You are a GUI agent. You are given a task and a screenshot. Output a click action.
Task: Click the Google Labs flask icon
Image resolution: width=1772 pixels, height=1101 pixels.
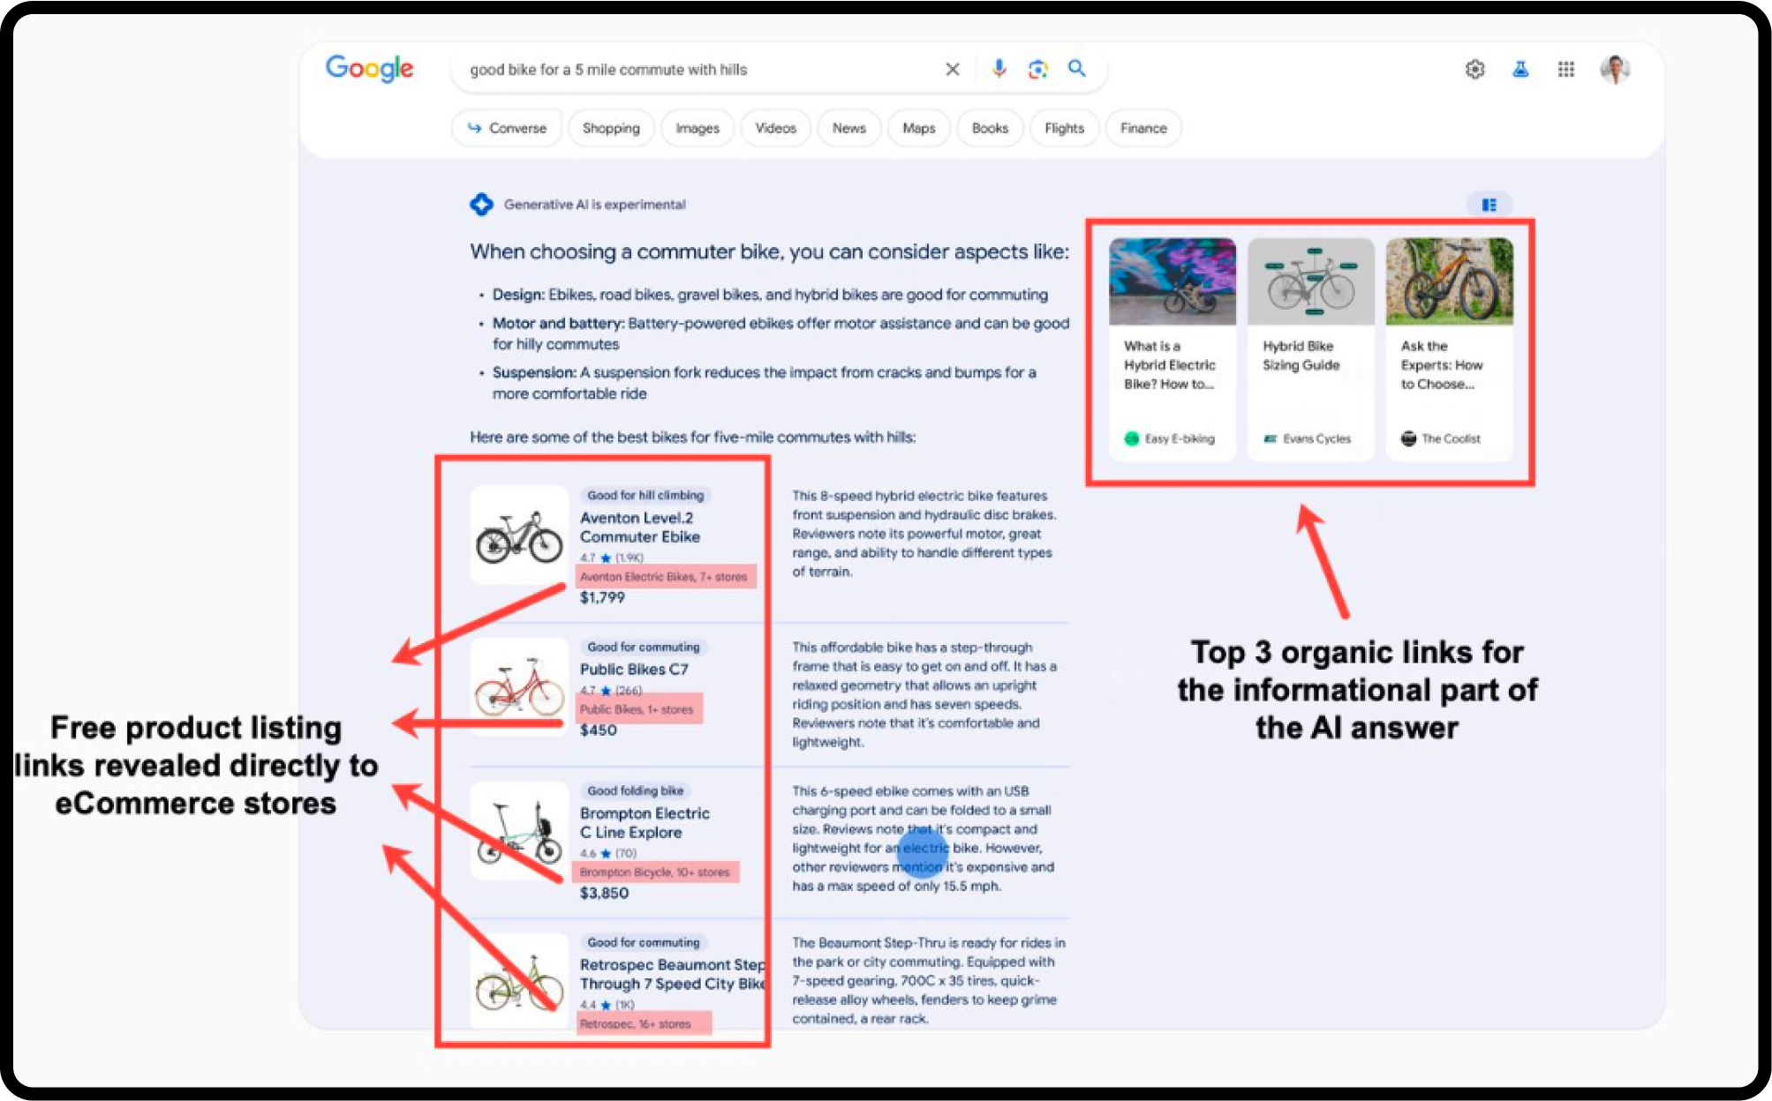pyautogui.click(x=1522, y=69)
